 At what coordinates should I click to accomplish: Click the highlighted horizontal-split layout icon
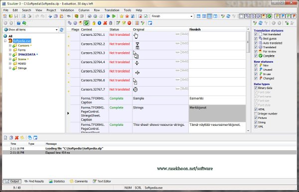[210, 16]
